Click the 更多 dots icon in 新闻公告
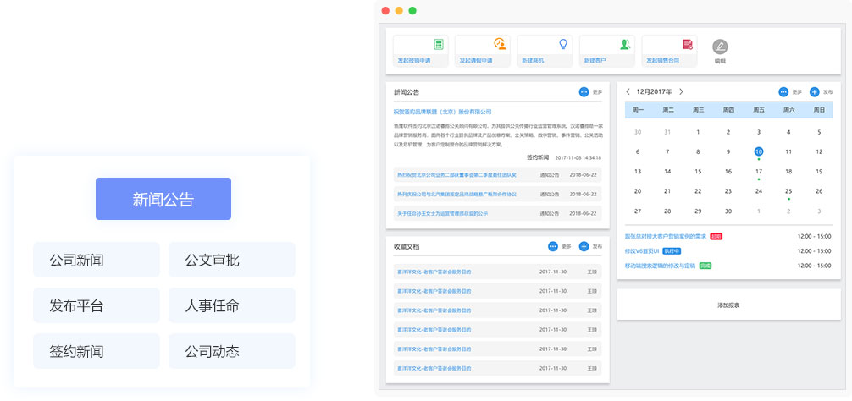The height and width of the screenshot is (401, 852). click(x=584, y=91)
